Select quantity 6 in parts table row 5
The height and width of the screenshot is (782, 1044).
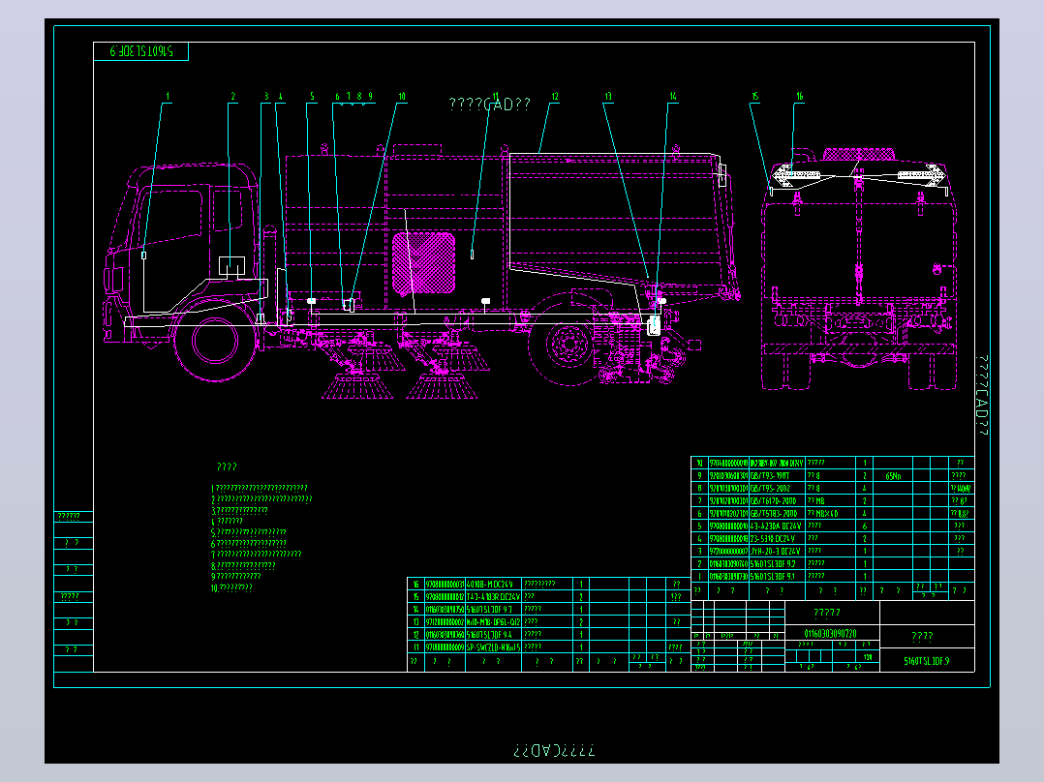pos(865,526)
